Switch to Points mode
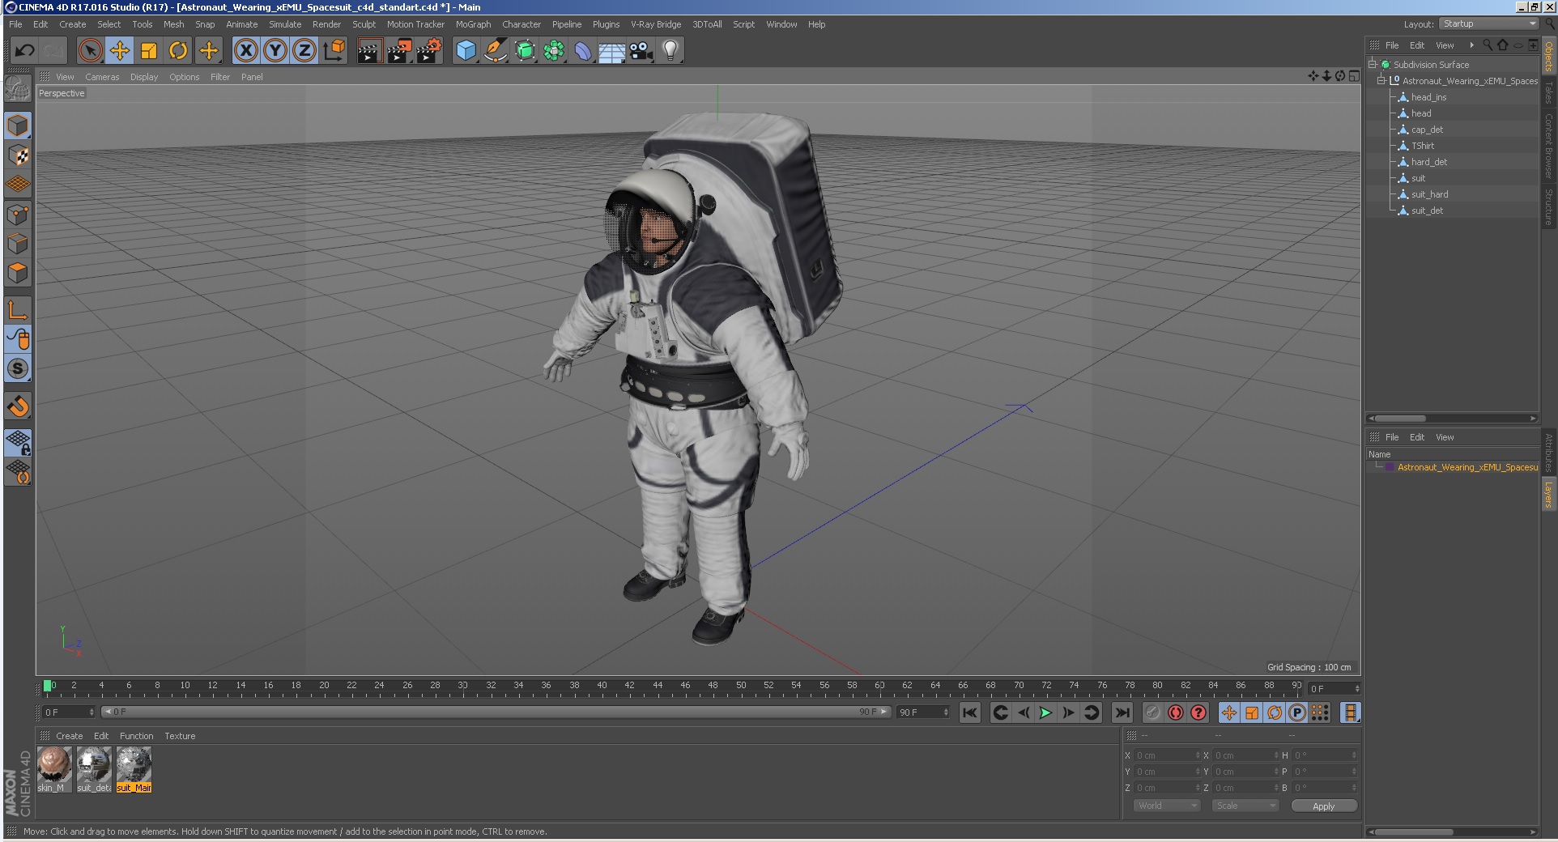Viewport: 1558px width, 842px height. tap(18, 215)
